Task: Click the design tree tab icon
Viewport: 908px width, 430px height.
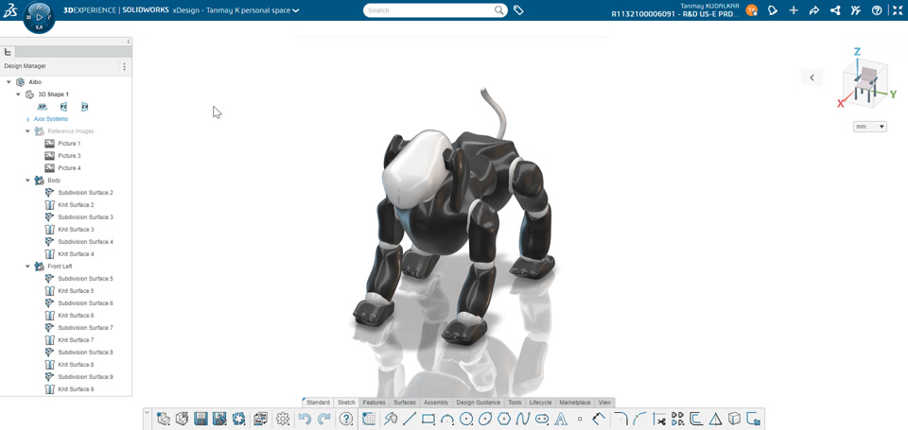Action: tap(8, 52)
